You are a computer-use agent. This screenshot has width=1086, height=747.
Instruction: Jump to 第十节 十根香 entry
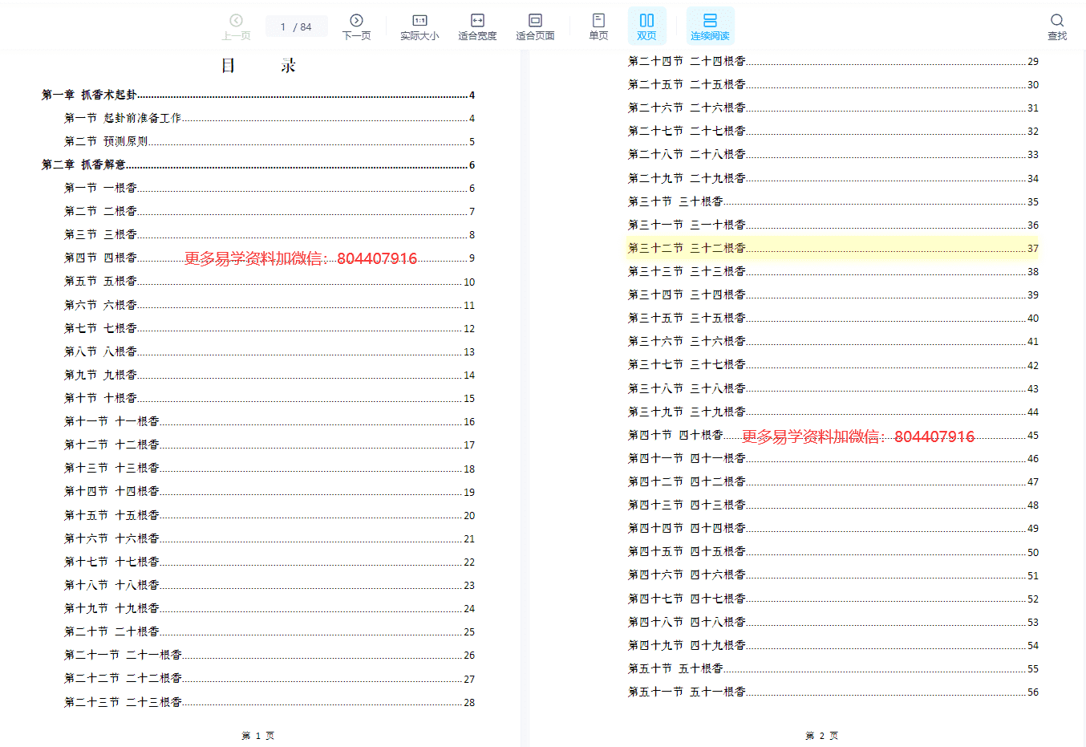point(101,398)
